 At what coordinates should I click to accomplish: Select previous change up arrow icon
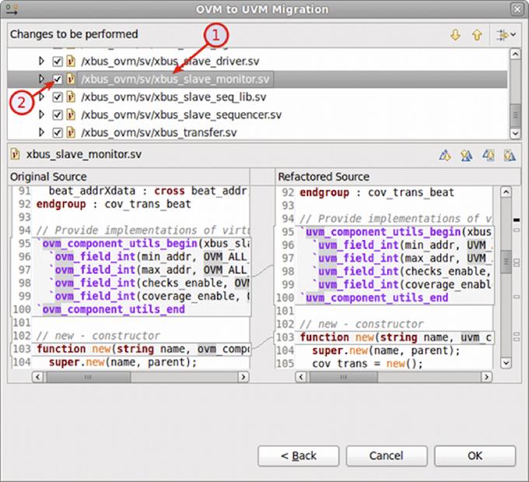pos(477,35)
